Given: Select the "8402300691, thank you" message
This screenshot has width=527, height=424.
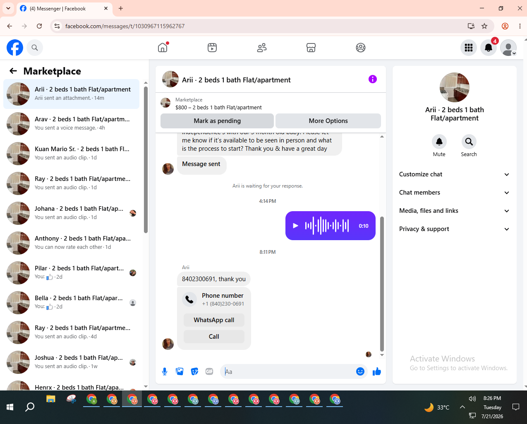Looking at the screenshot, I should coord(214,279).
